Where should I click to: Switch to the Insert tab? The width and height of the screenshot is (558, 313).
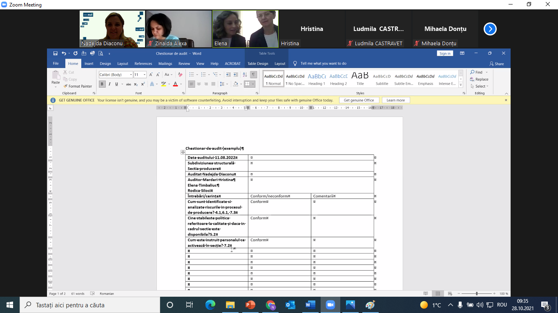(89, 64)
